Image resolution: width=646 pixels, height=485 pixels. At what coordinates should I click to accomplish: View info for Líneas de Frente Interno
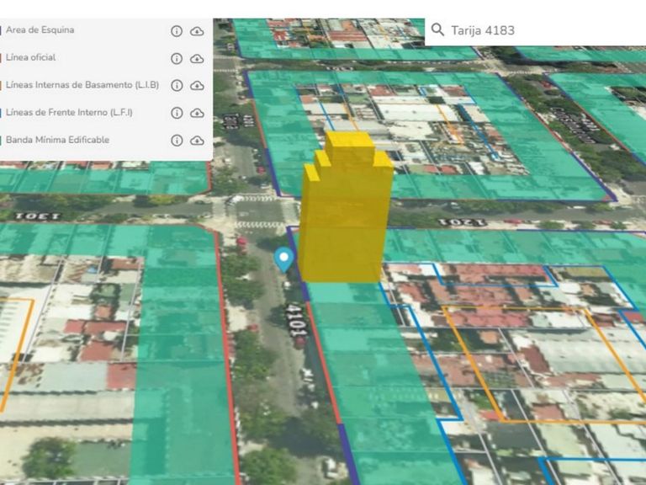click(177, 113)
